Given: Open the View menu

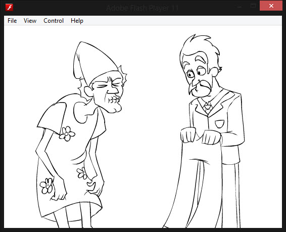Looking at the screenshot, I should (x=30, y=21).
